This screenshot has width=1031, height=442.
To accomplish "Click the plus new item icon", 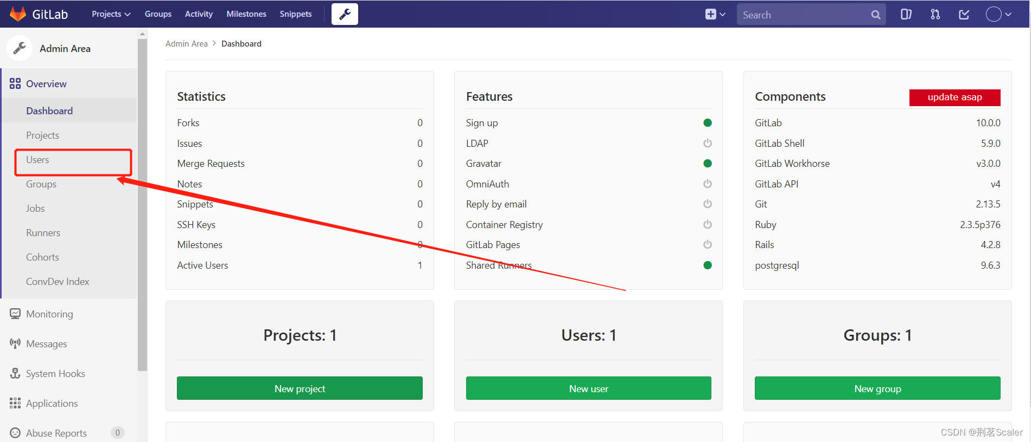I will pyautogui.click(x=710, y=15).
